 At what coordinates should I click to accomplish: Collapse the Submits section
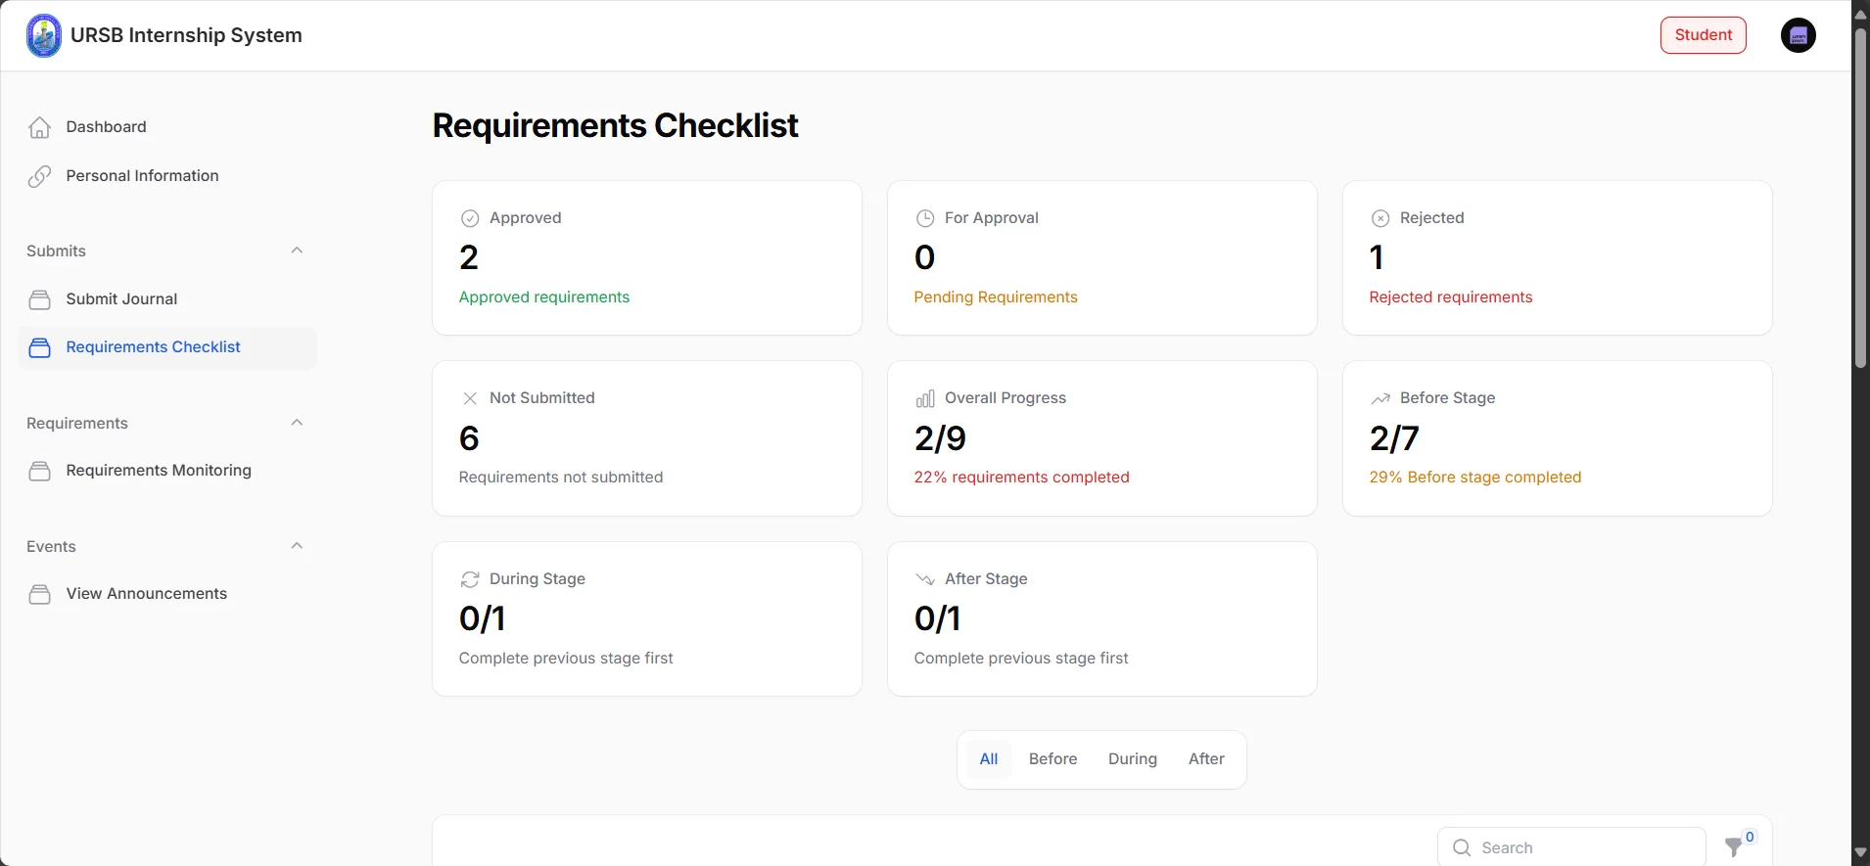297,251
